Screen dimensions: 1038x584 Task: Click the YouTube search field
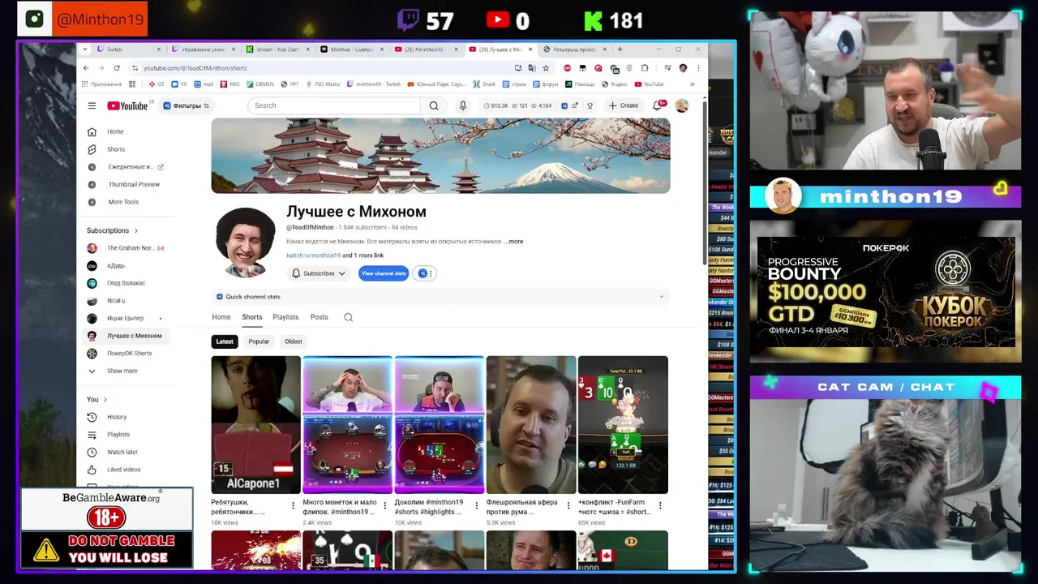tap(334, 105)
